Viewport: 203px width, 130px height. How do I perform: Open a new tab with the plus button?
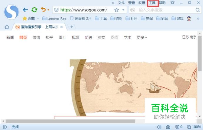point(72,27)
